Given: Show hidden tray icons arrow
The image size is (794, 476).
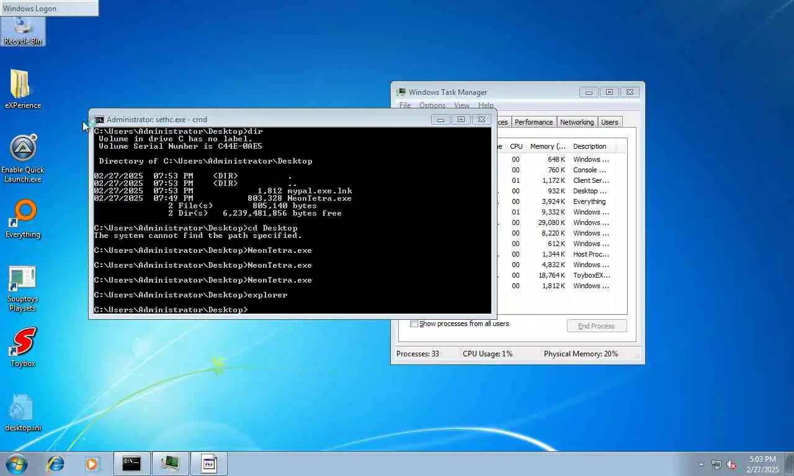Looking at the screenshot, I should point(702,464).
